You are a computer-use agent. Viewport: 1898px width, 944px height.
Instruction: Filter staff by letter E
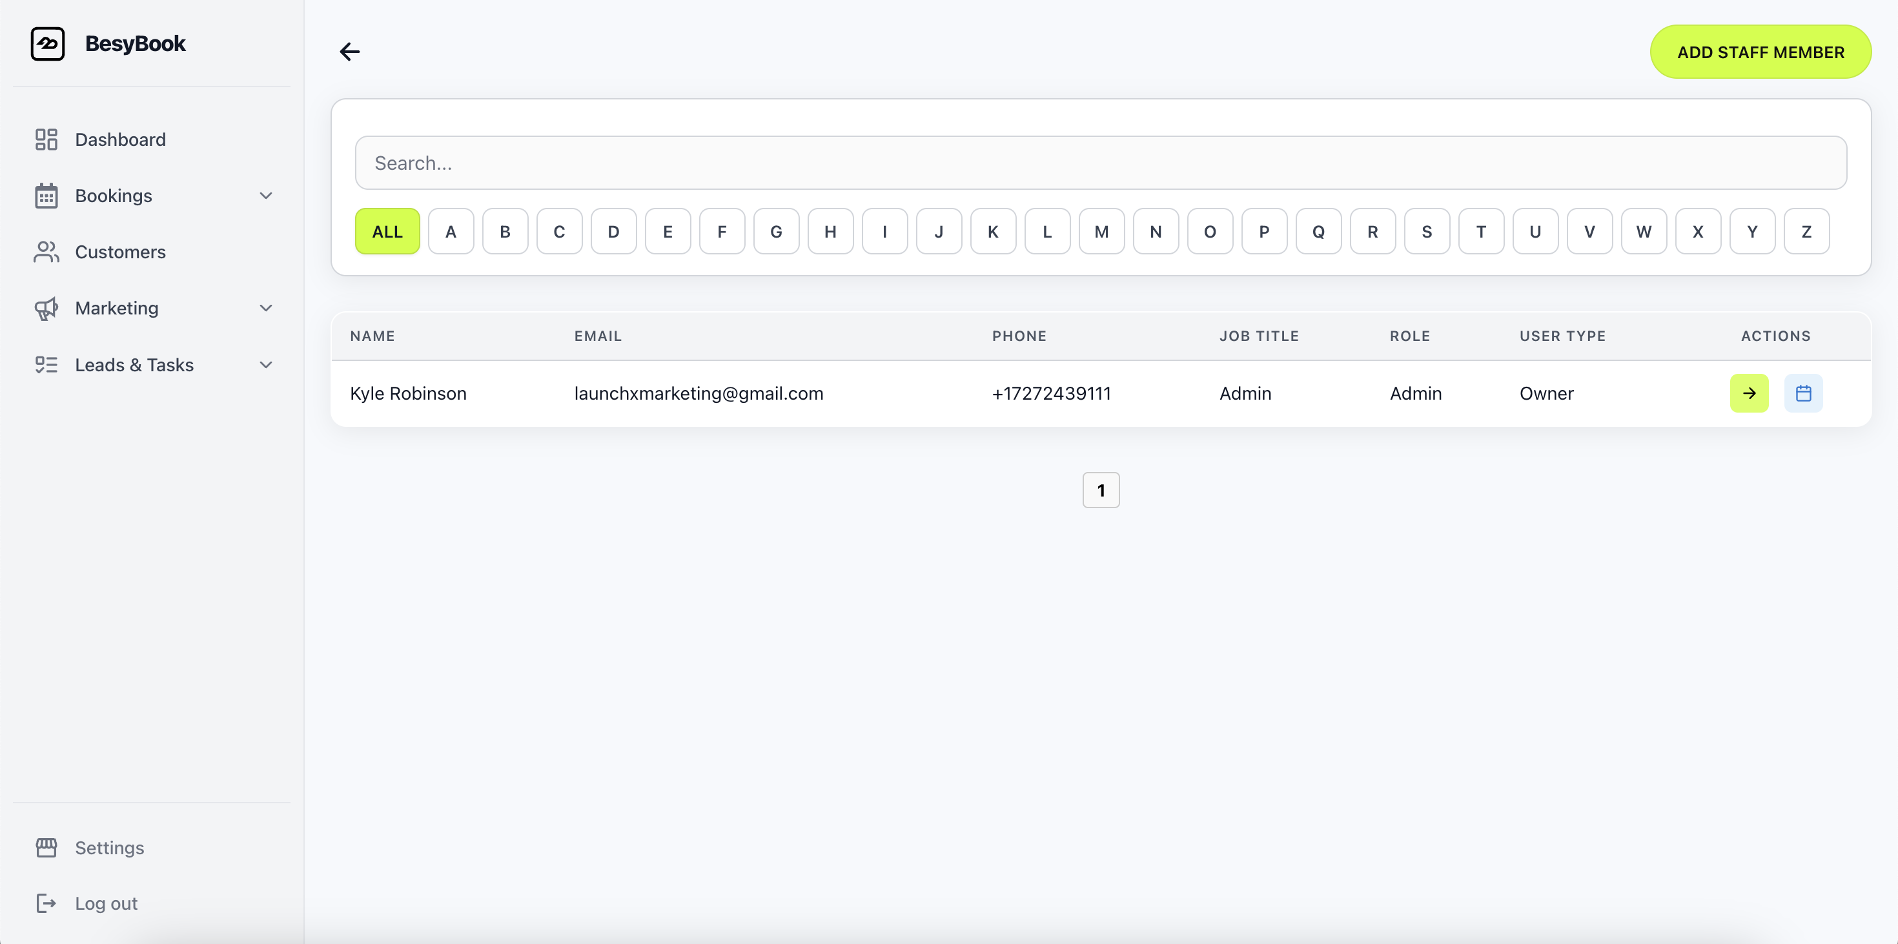[668, 231]
